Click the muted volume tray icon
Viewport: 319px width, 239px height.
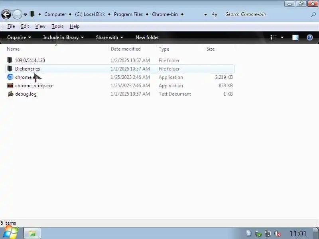pos(278,234)
